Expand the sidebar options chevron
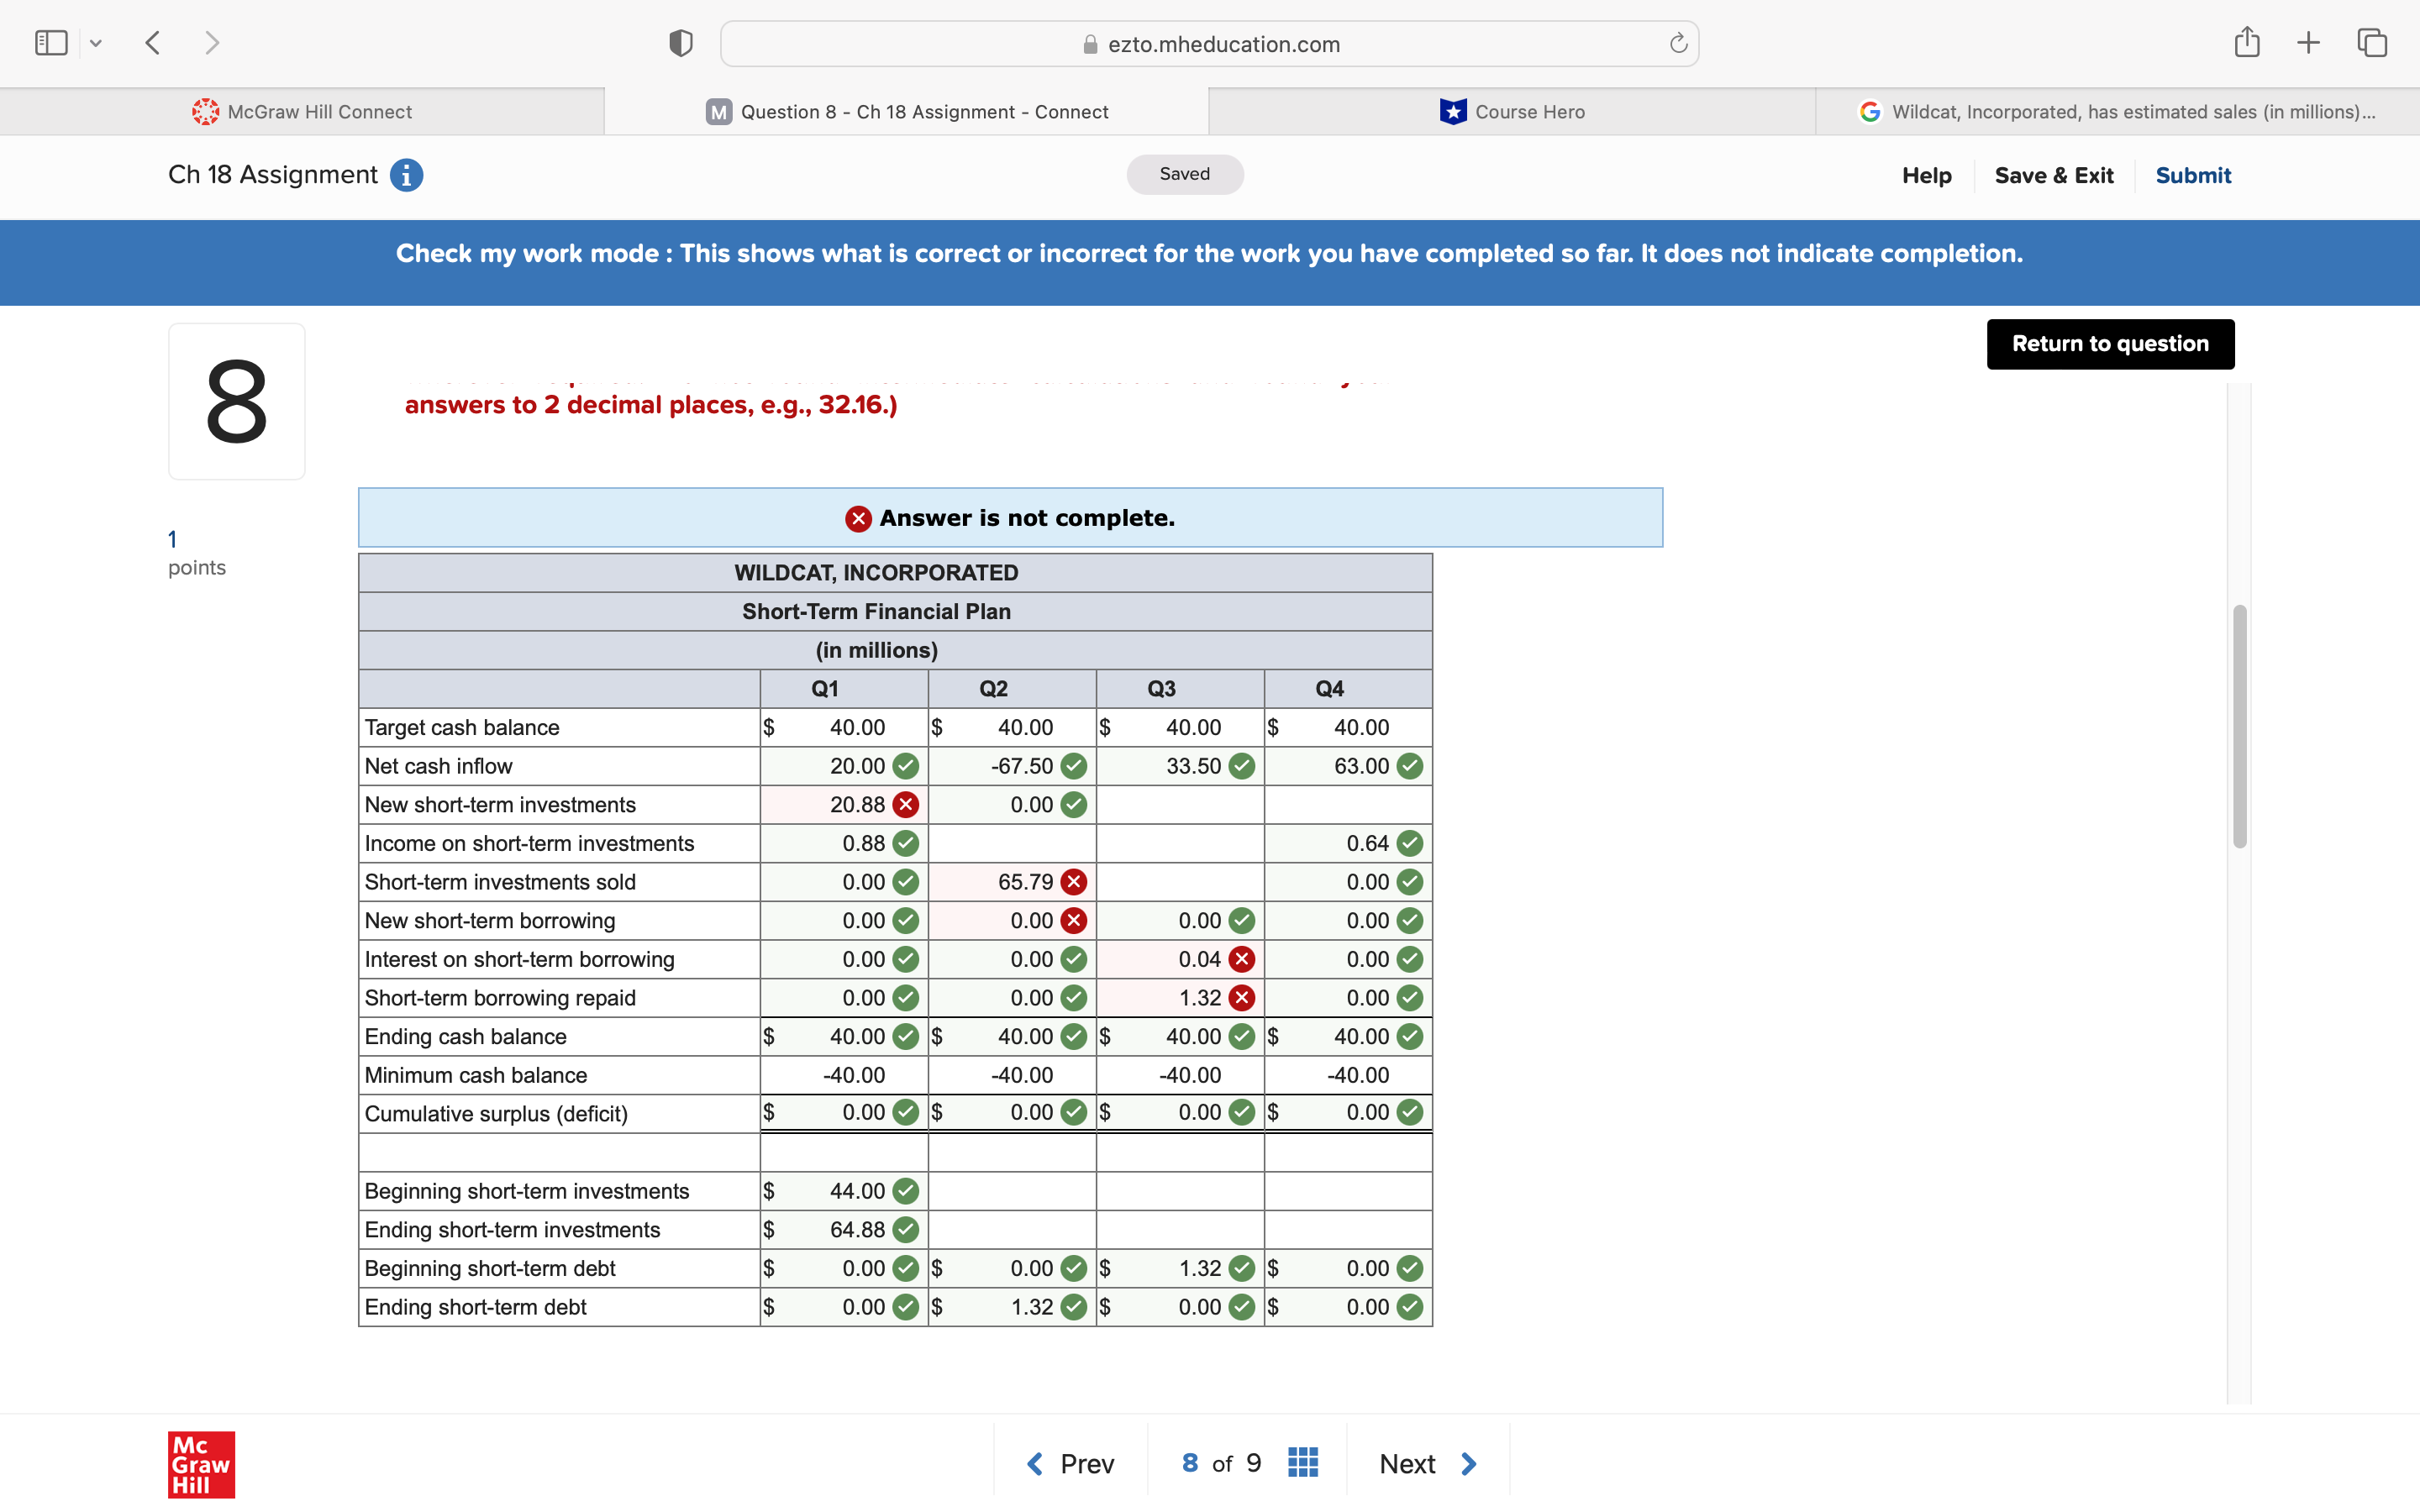Screen dimensions: 2420x1512 [96, 43]
